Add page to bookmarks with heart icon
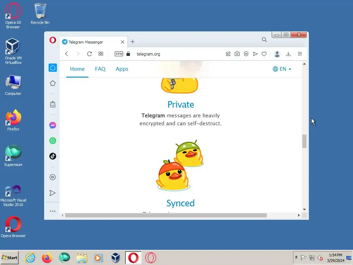The width and height of the screenshot is (353, 265). tap(264, 54)
